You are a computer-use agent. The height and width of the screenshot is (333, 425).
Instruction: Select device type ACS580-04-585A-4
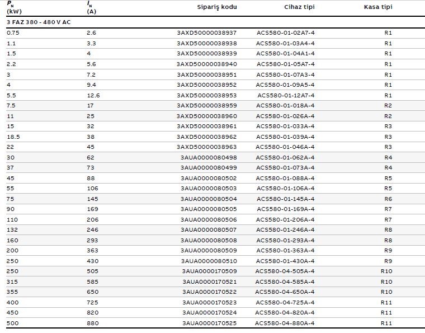[x=285, y=282]
